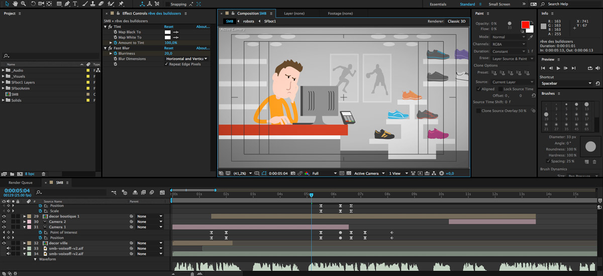Open About for Fast Blur effect

click(x=203, y=48)
